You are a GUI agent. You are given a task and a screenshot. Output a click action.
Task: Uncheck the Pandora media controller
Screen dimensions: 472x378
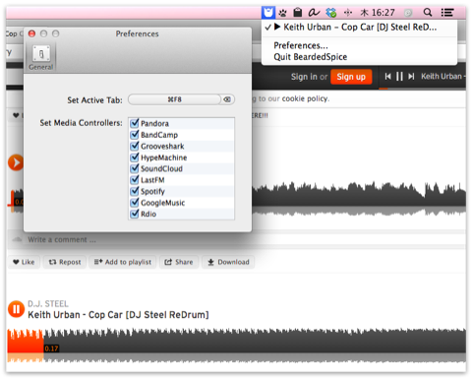[135, 123]
